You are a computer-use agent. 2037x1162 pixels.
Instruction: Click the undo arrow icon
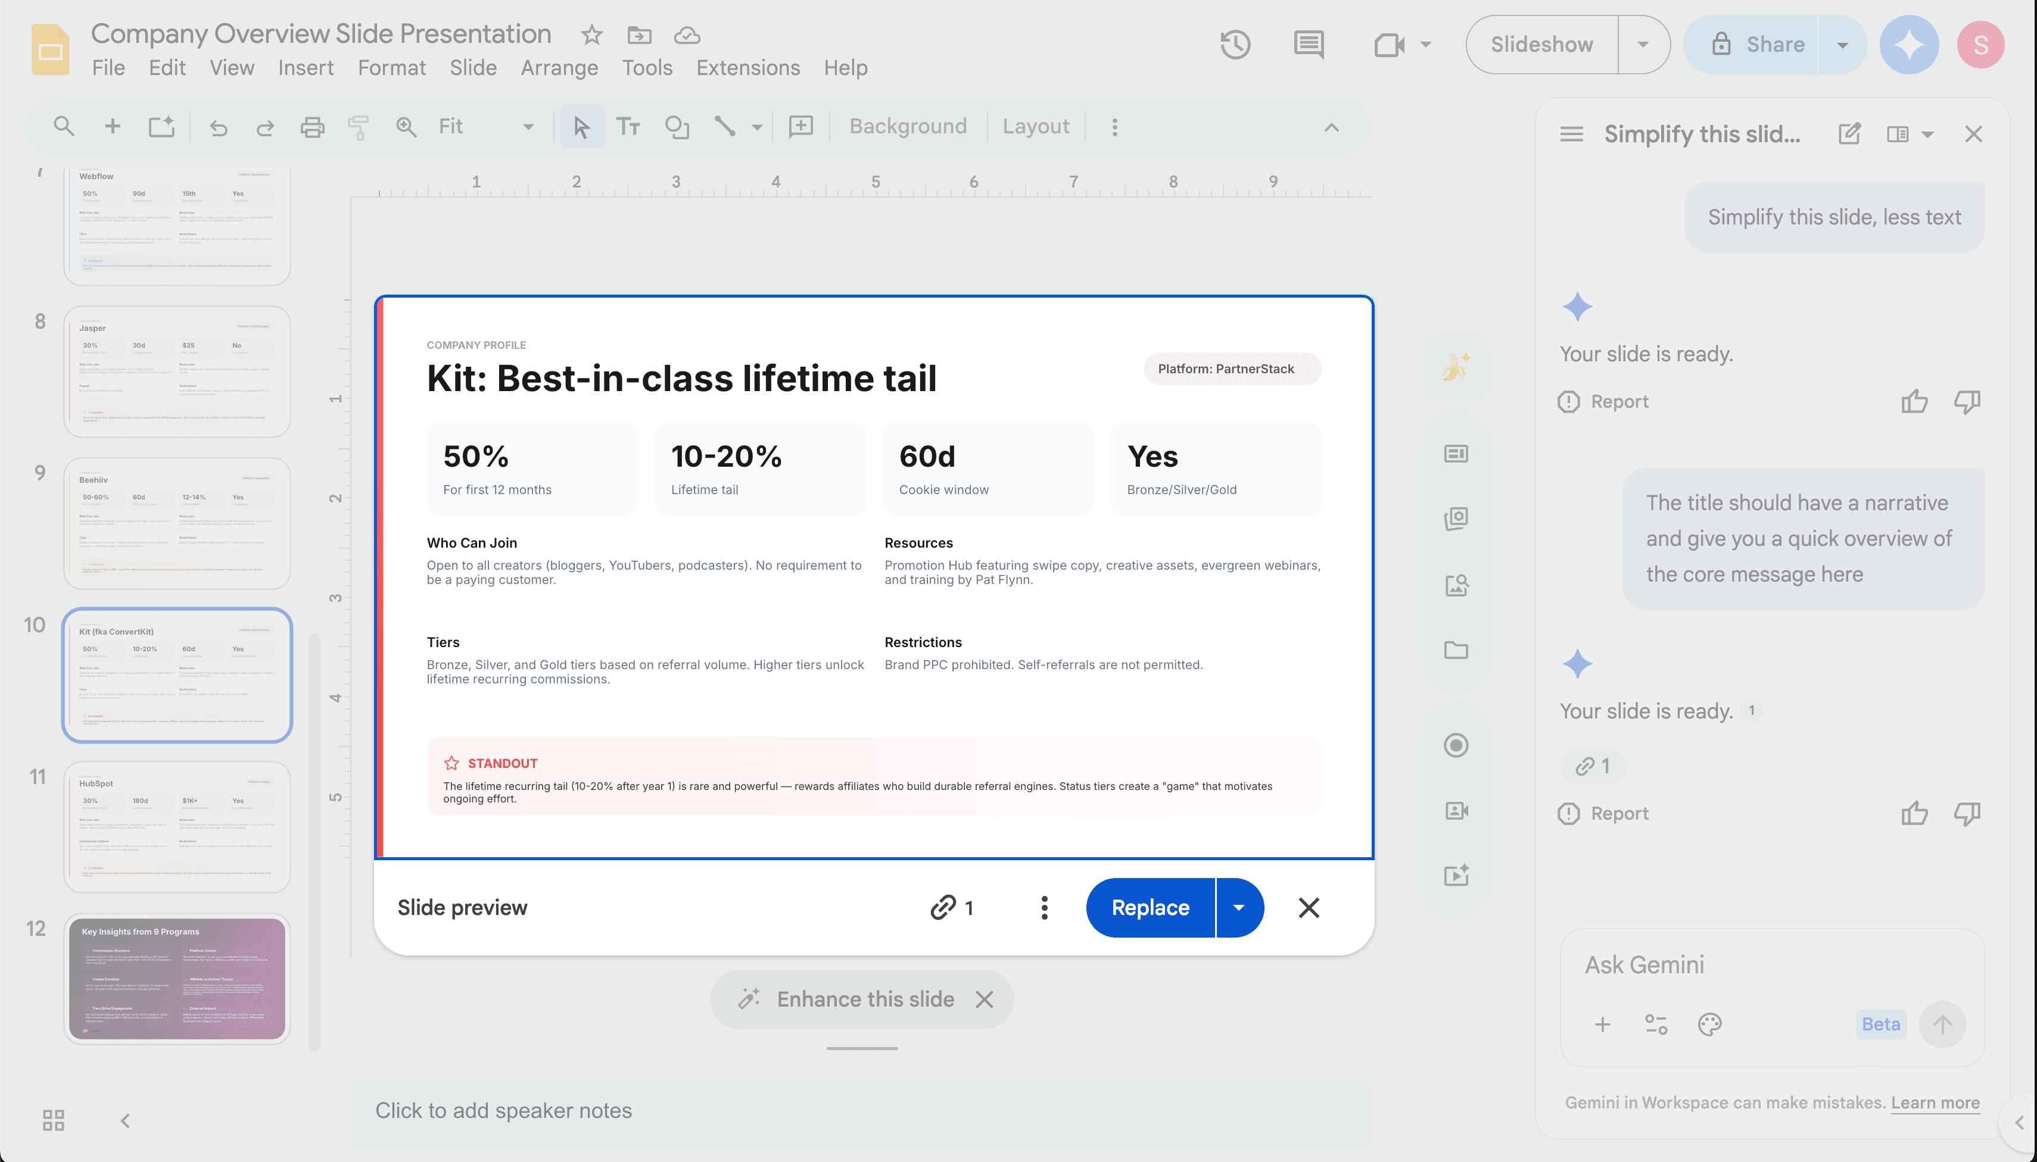coord(218,127)
